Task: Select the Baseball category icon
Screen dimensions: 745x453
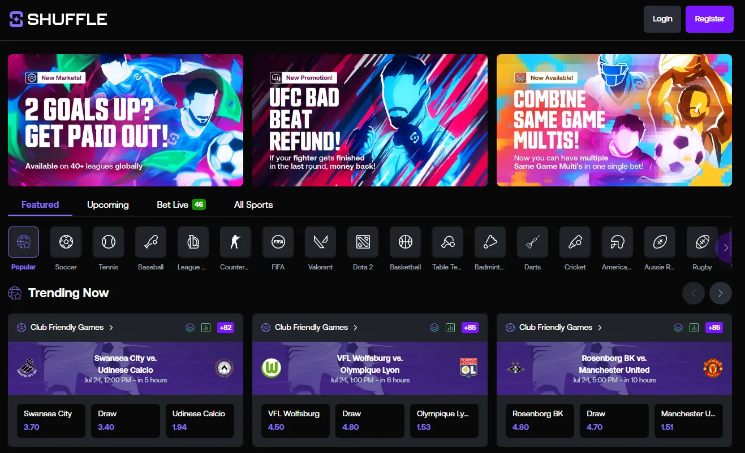Action: [x=151, y=242]
